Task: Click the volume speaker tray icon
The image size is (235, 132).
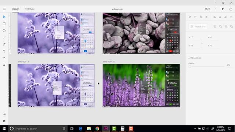Action: [x=207, y=129]
